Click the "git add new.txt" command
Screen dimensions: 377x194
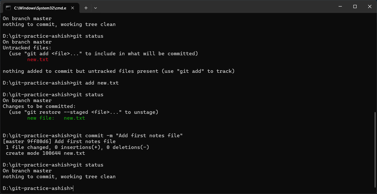pyautogui.click(x=96, y=83)
